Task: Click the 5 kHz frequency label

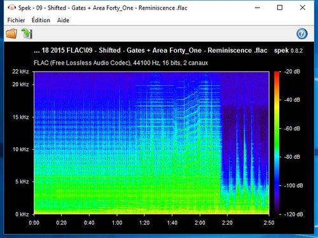Action: (x=22, y=182)
